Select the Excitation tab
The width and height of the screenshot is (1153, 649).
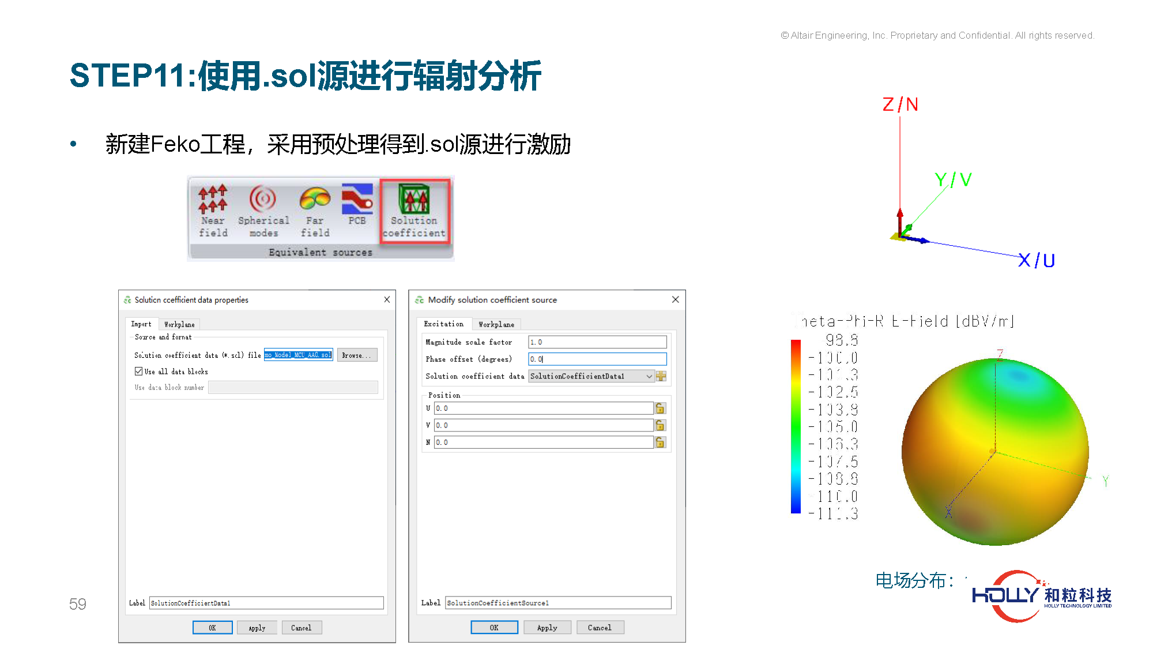click(x=443, y=324)
